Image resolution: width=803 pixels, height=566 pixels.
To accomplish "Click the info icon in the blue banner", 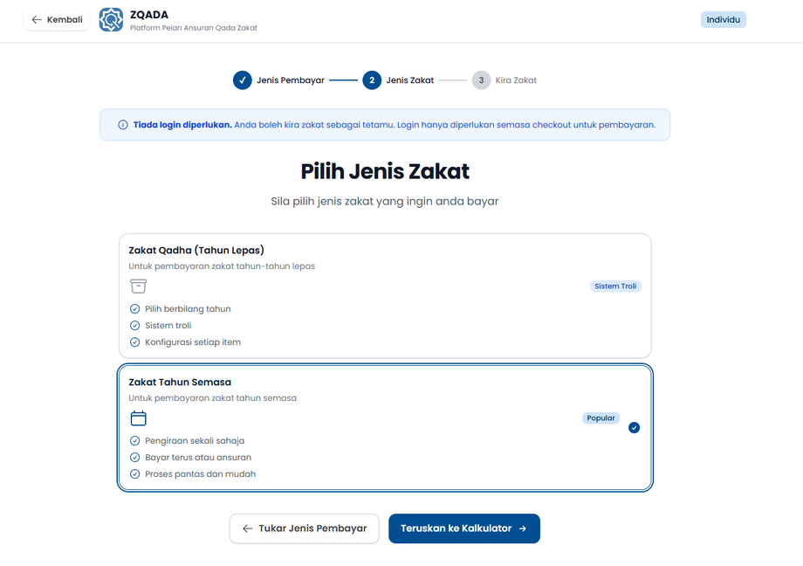I will (123, 125).
